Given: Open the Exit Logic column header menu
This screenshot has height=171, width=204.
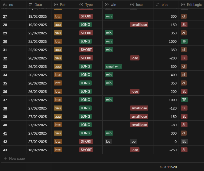Looking at the screenshot, I should [x=194, y=5].
